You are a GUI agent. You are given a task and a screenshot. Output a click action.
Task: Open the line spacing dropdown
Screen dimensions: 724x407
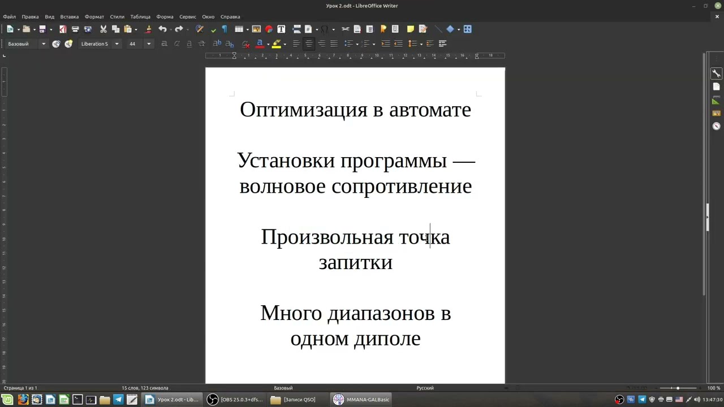point(421,44)
